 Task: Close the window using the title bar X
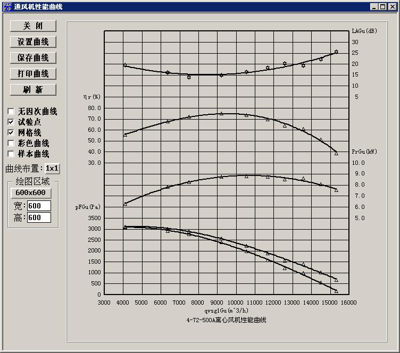(392, 7)
